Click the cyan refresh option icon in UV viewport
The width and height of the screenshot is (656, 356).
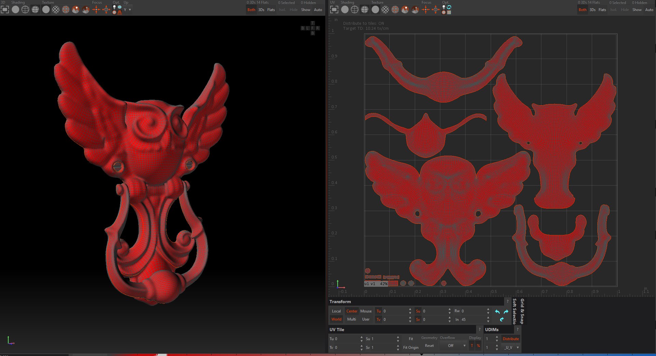[449, 7]
